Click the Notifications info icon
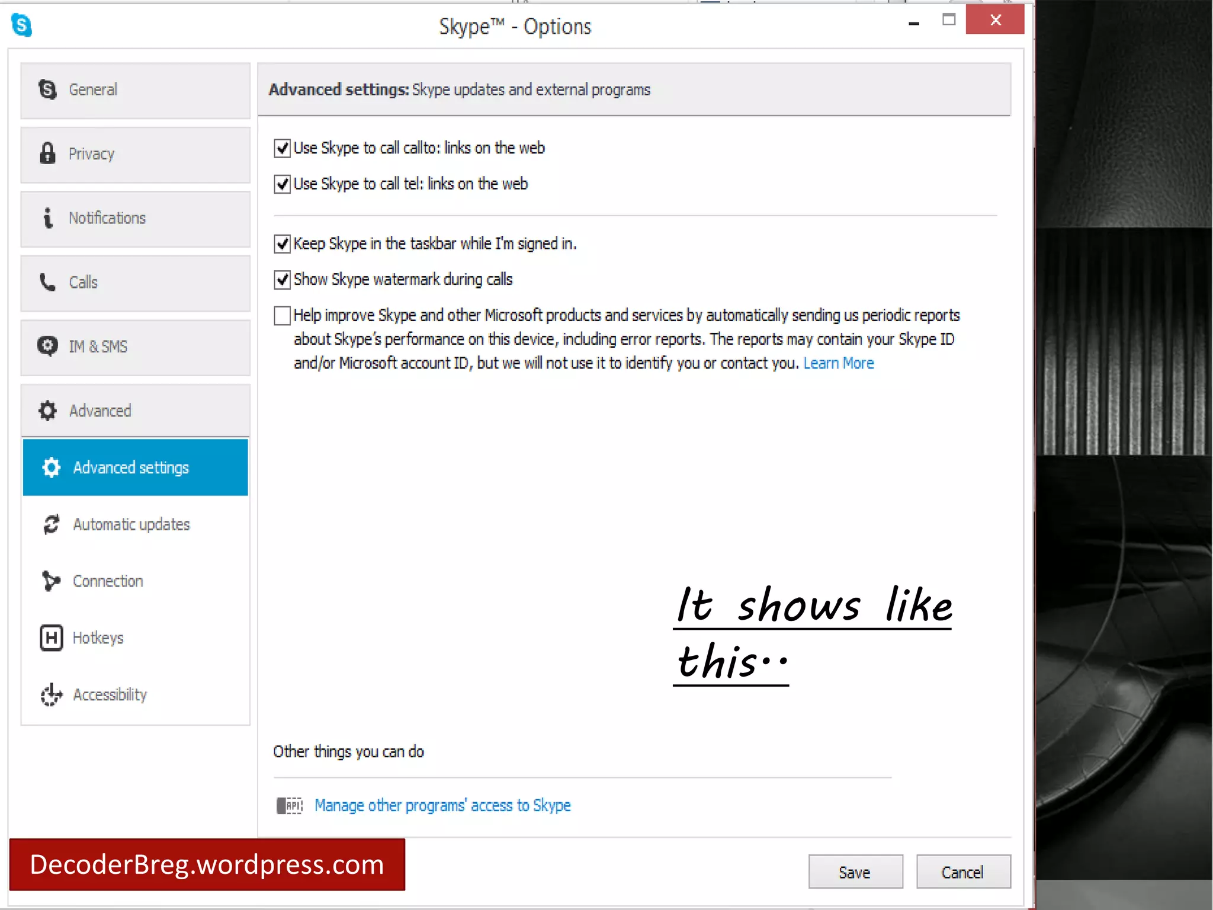 [x=48, y=218]
